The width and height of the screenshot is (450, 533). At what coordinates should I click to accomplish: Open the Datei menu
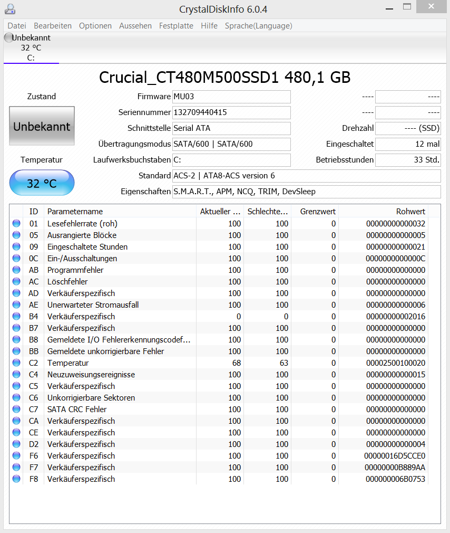pyautogui.click(x=17, y=26)
